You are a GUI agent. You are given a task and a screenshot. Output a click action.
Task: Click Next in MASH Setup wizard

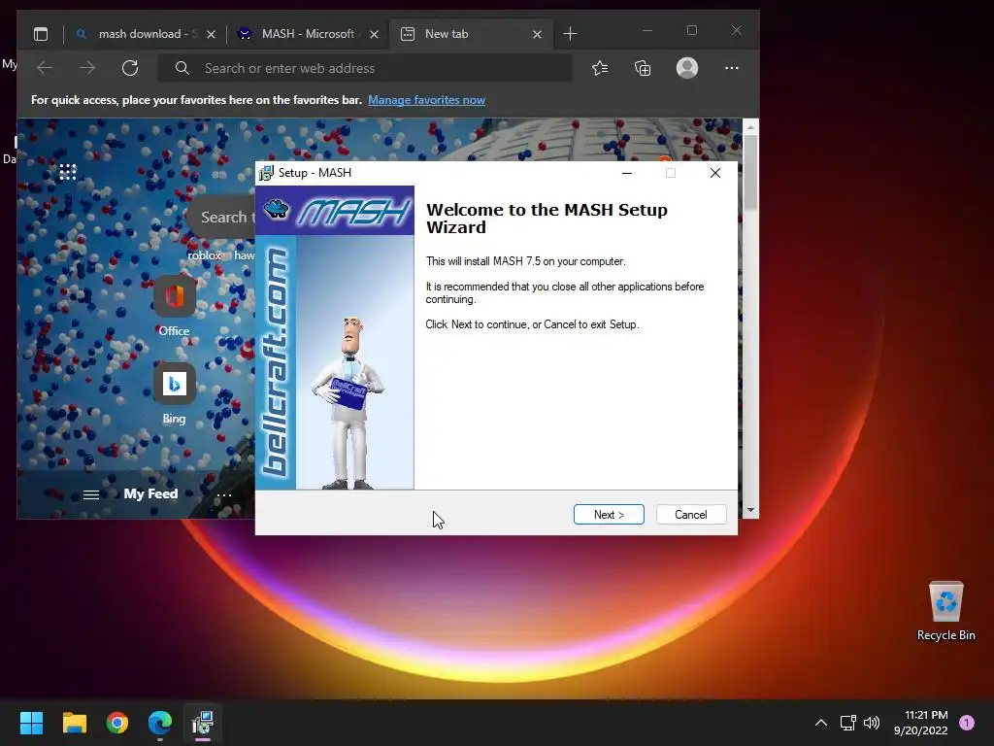[609, 515]
